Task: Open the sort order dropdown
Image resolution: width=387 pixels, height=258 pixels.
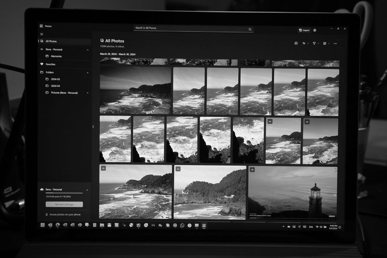Action: tap(305, 43)
